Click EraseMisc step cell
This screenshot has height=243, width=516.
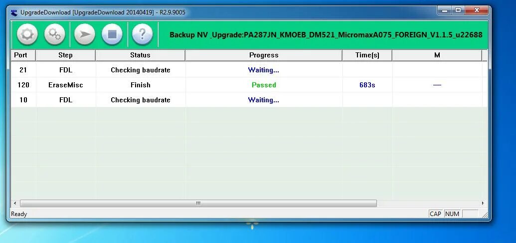click(65, 85)
